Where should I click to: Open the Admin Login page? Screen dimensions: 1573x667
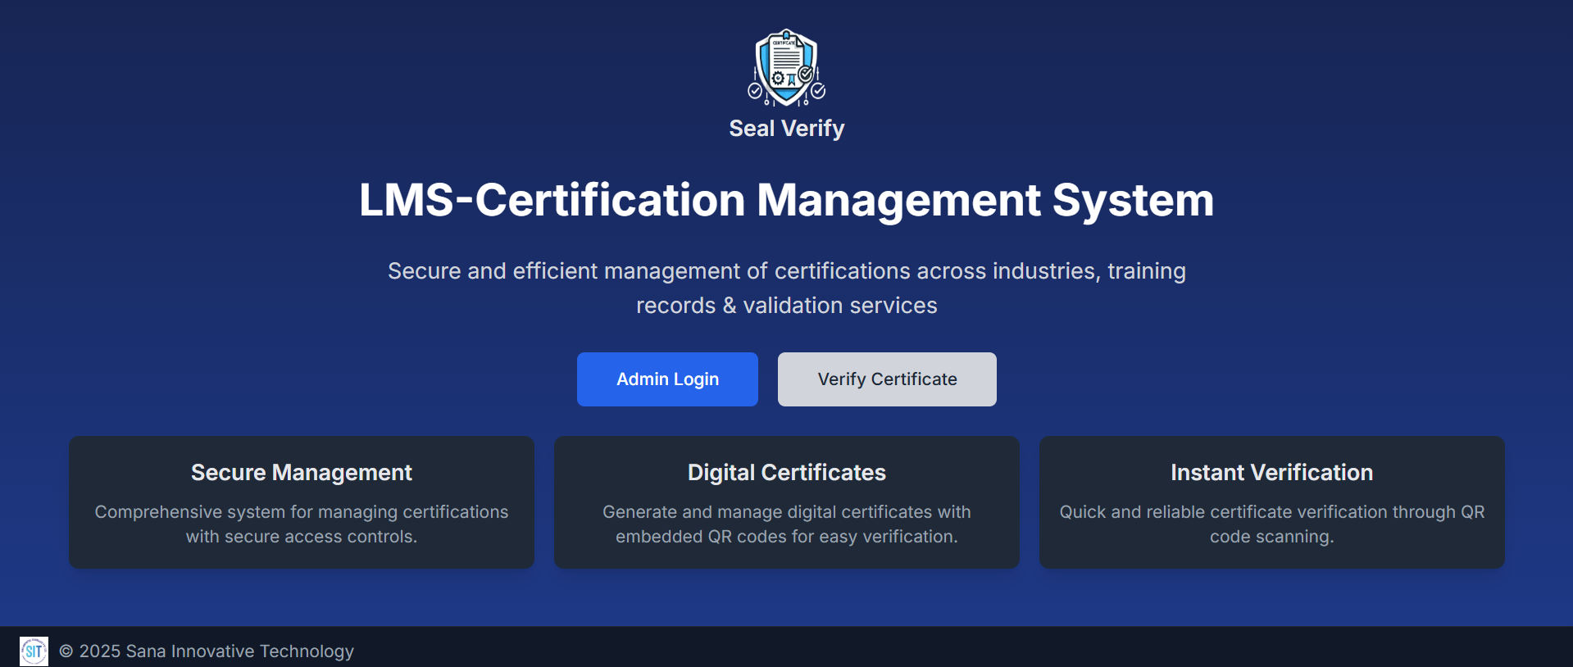(x=667, y=379)
